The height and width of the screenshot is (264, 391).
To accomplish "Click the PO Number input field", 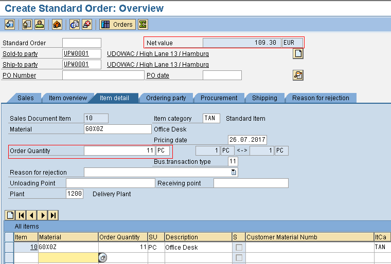I will (x=103, y=76).
